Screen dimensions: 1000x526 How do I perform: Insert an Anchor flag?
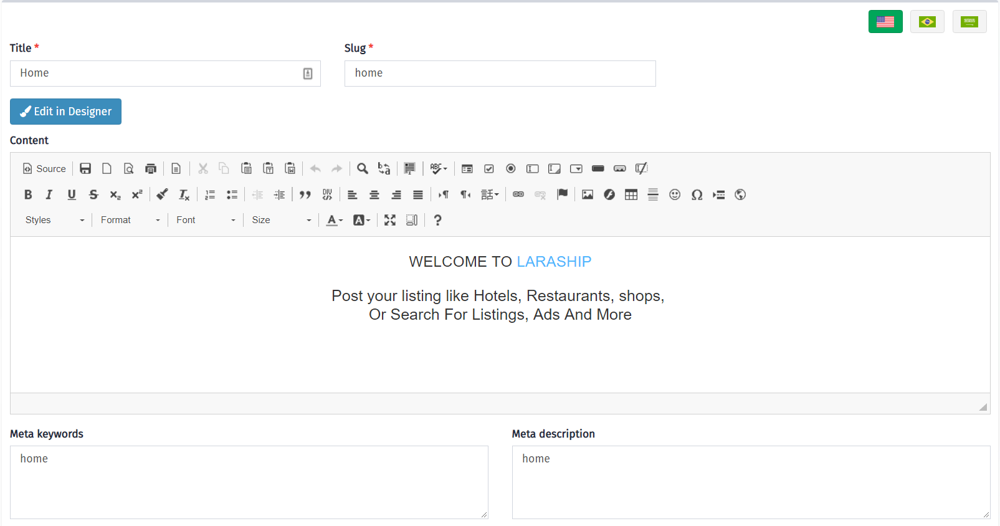[x=563, y=195]
